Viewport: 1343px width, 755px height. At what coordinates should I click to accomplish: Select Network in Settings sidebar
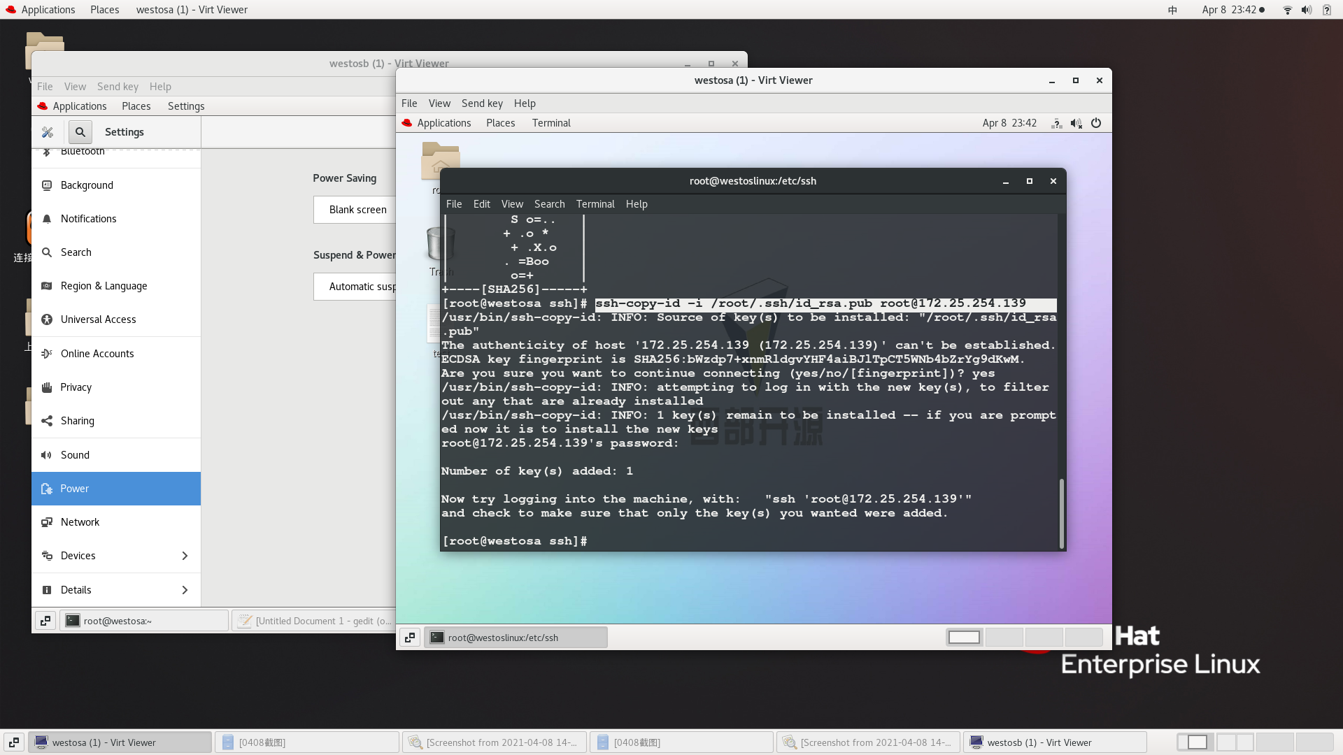click(x=116, y=522)
